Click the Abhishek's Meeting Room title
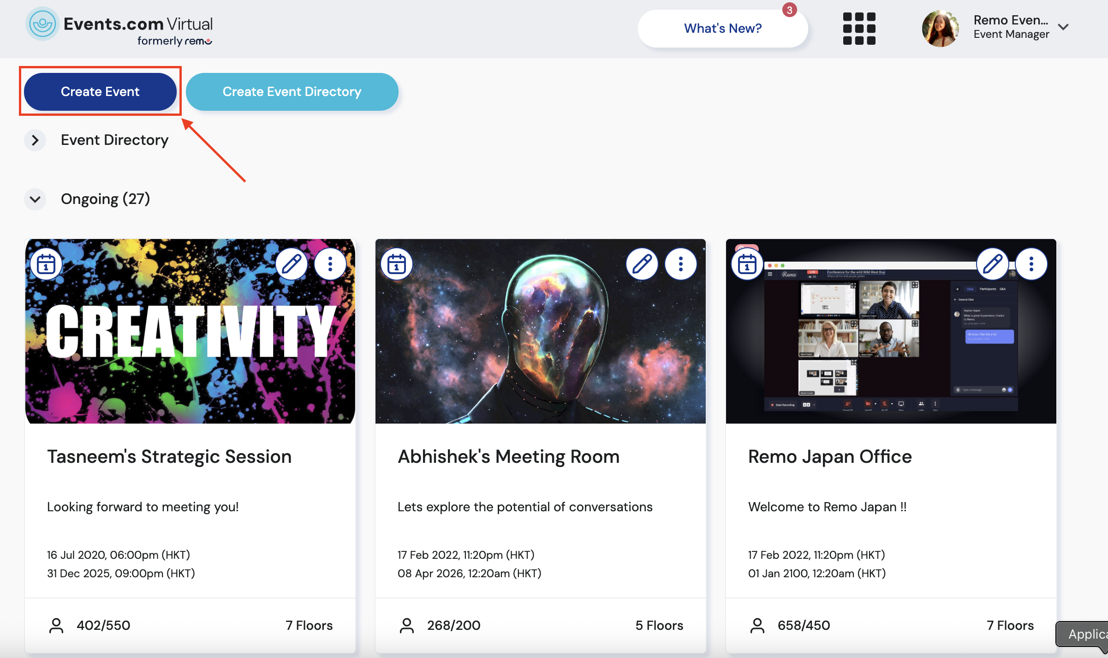 tap(508, 457)
